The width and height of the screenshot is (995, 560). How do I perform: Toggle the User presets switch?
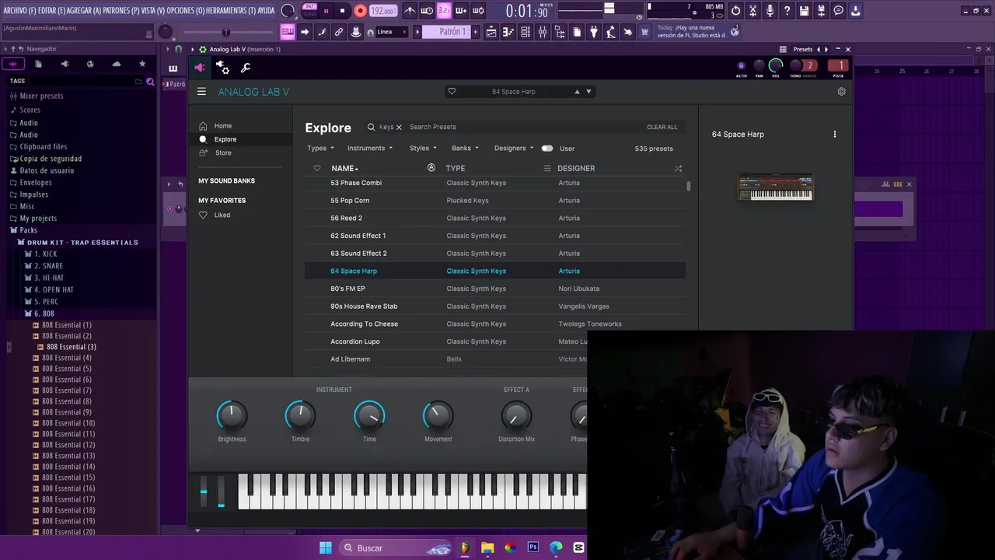click(547, 149)
